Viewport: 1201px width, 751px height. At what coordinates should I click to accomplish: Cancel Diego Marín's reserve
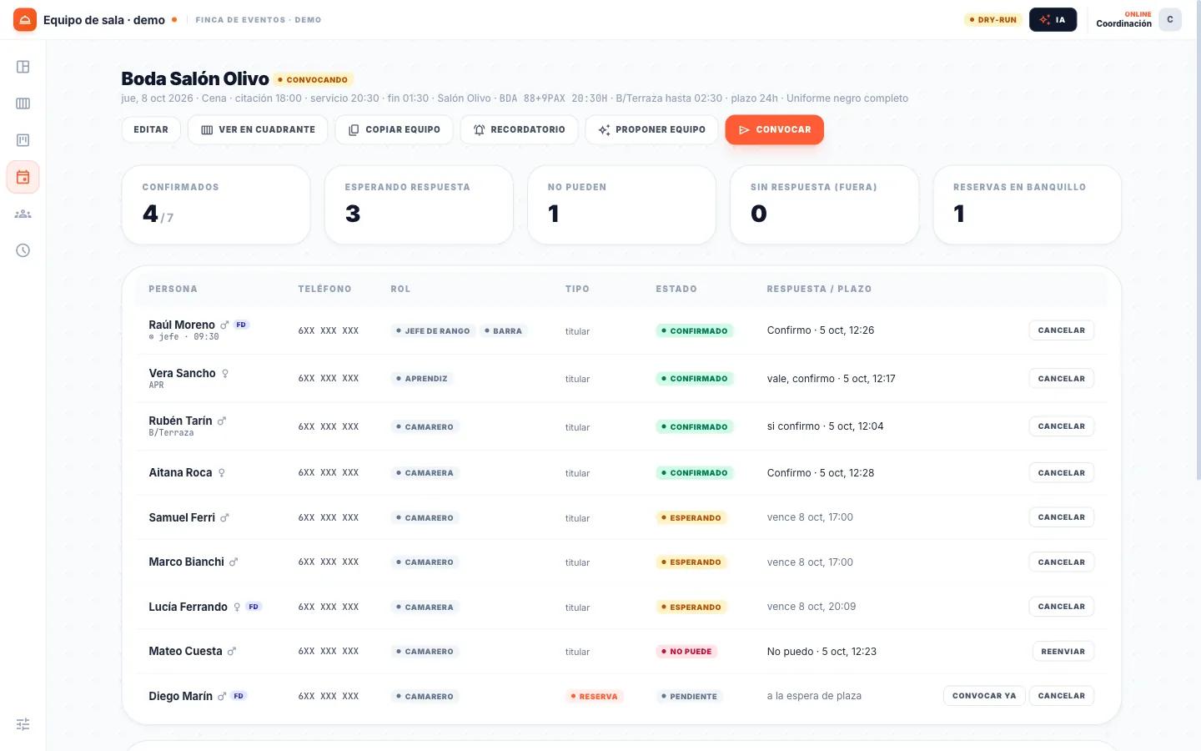click(1061, 696)
